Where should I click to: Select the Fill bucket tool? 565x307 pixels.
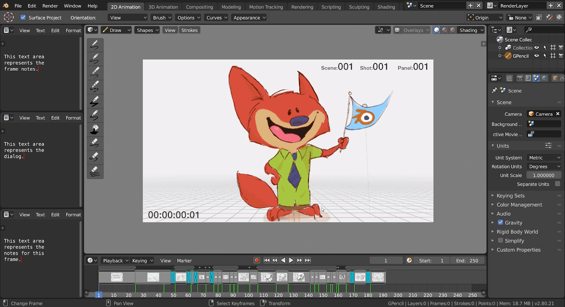point(95,130)
